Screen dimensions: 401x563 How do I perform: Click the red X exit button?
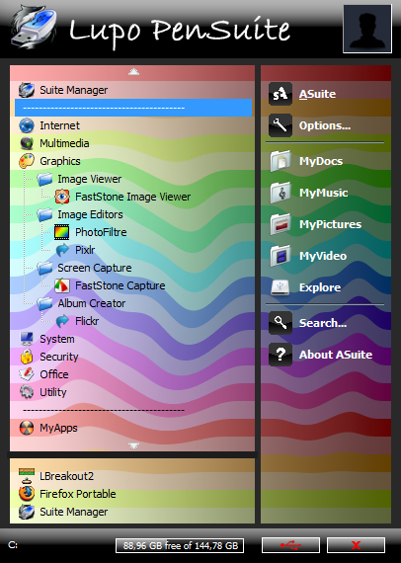click(356, 545)
